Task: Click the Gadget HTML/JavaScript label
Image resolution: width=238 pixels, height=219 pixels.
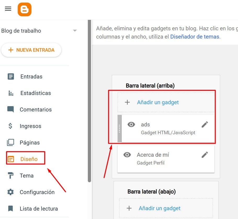Action: click(x=168, y=133)
